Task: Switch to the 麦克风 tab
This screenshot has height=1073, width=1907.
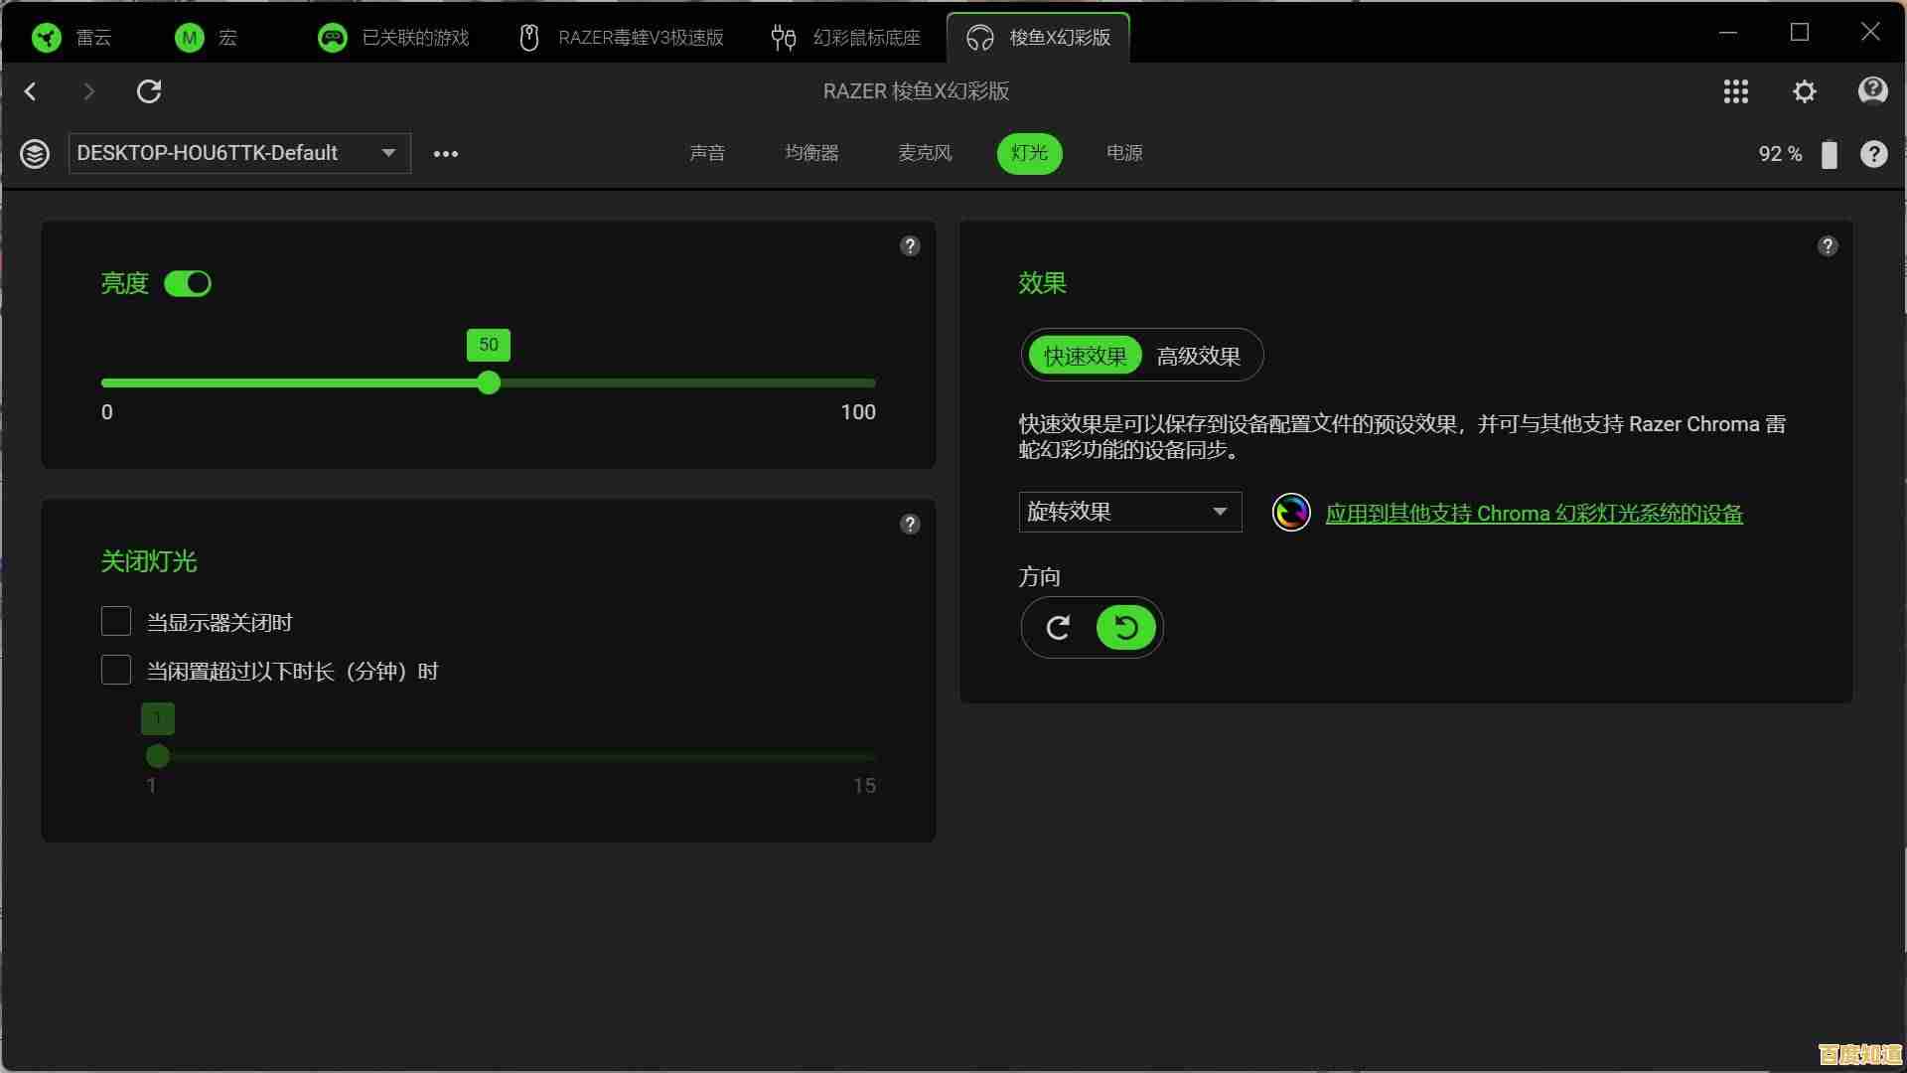Action: point(924,153)
